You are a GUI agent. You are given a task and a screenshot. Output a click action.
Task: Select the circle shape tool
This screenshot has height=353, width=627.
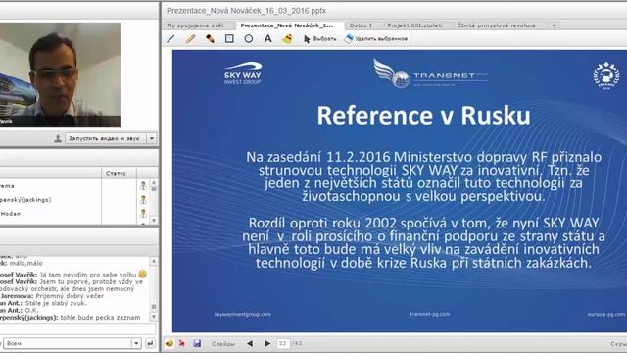pyautogui.click(x=248, y=39)
